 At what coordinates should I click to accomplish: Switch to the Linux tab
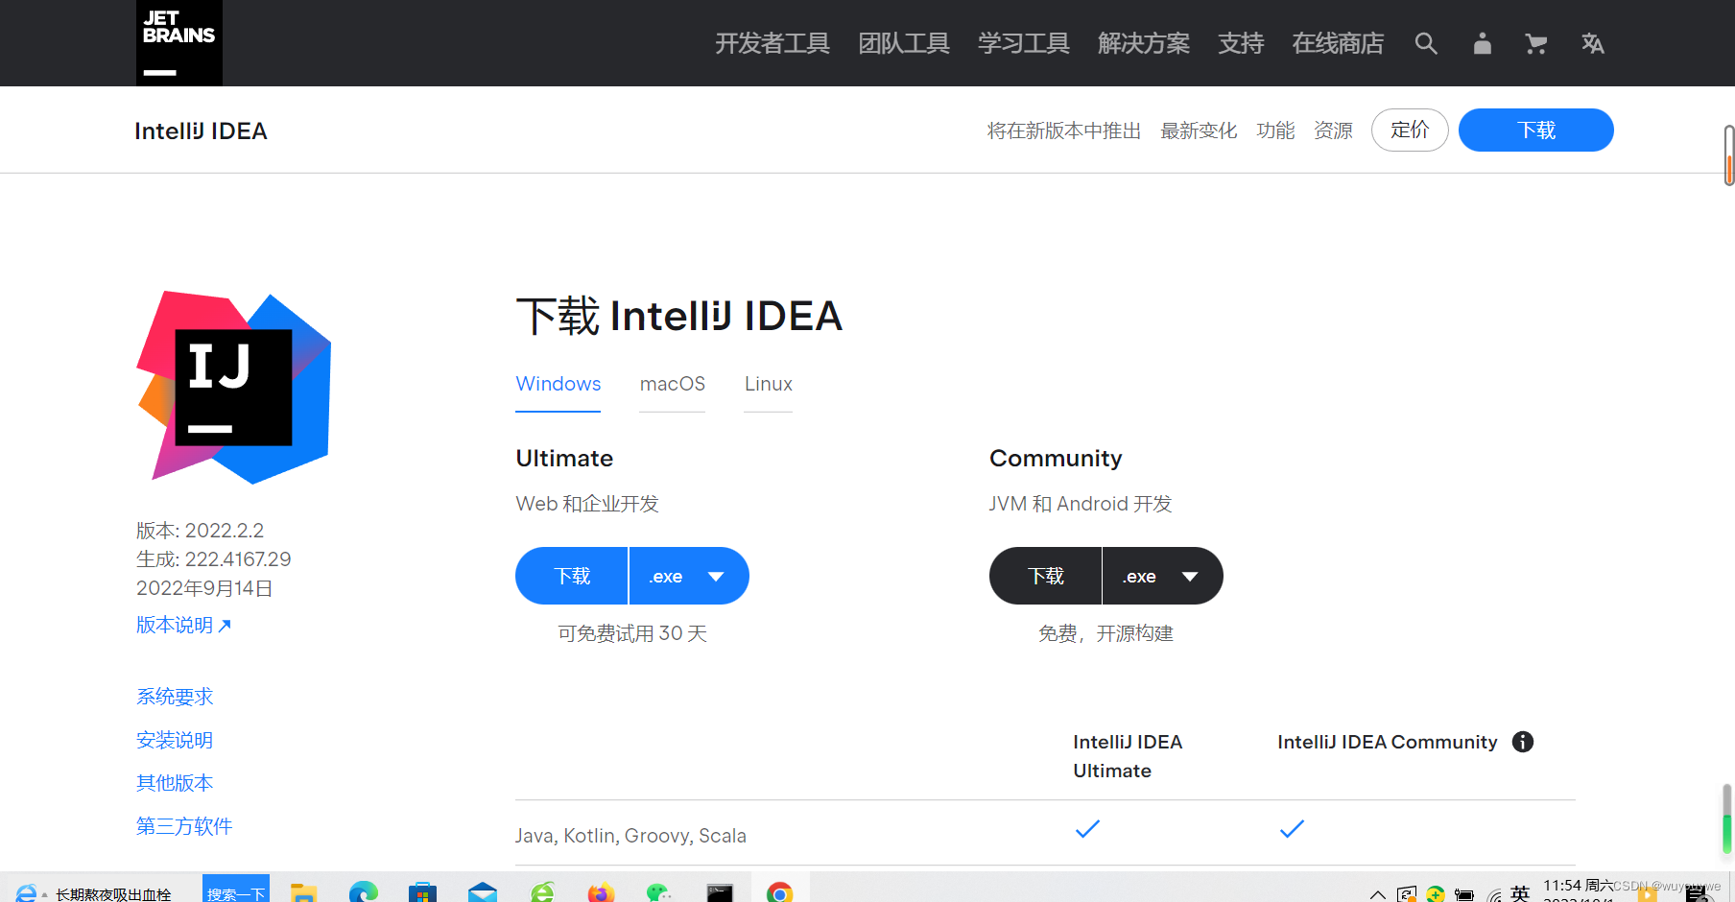768,384
